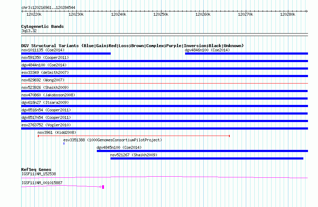Click the magenta IGSF11 NM_001015887 exon block
This screenshot has height=207, width=318.
point(103,187)
